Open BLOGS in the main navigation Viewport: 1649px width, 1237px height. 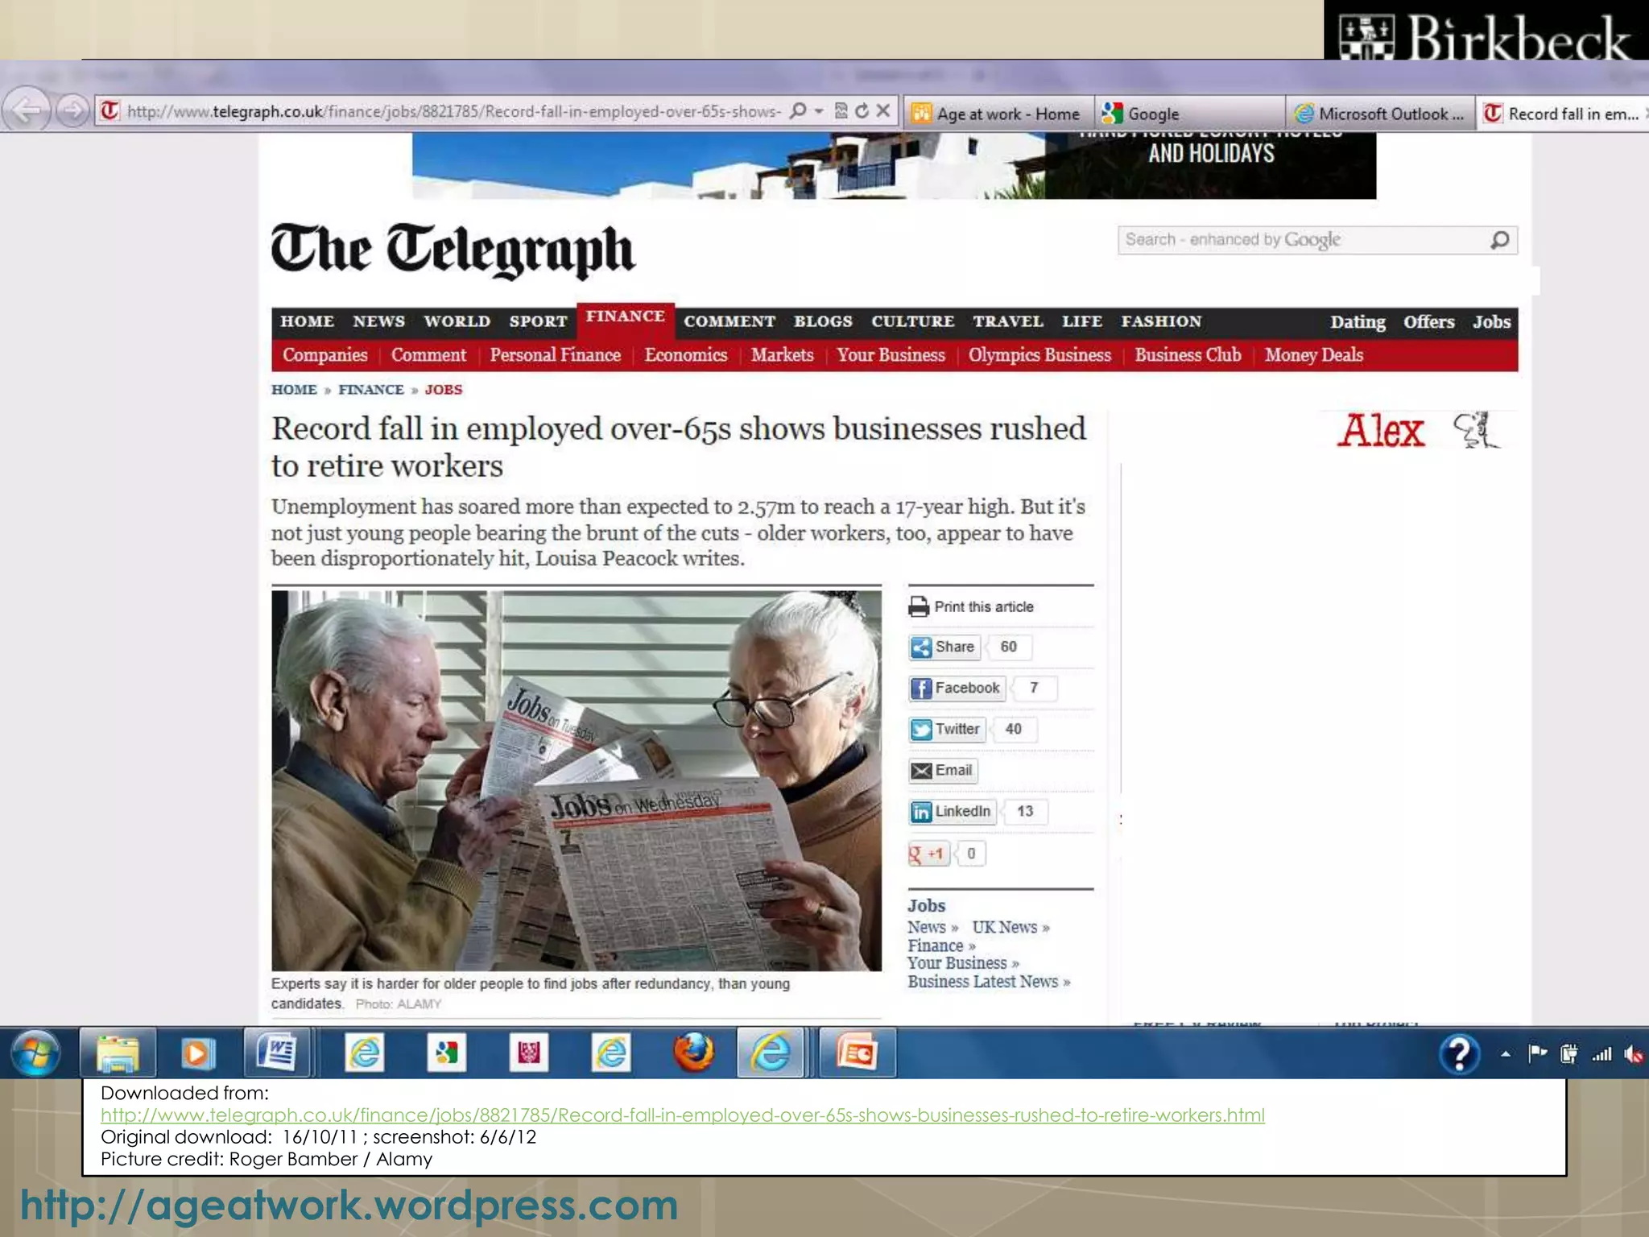tap(823, 321)
